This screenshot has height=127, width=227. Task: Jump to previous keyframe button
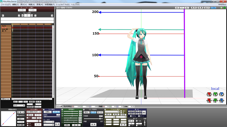[x=19, y=16]
